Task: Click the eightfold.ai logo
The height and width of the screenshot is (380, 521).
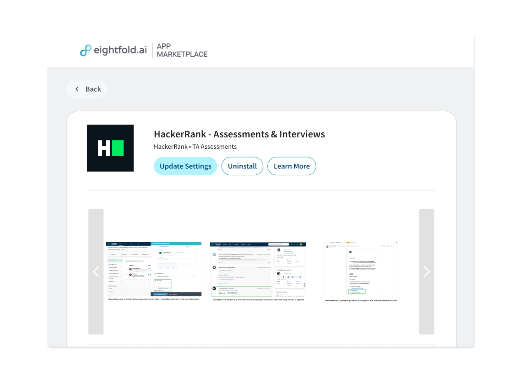Action: coord(113,50)
